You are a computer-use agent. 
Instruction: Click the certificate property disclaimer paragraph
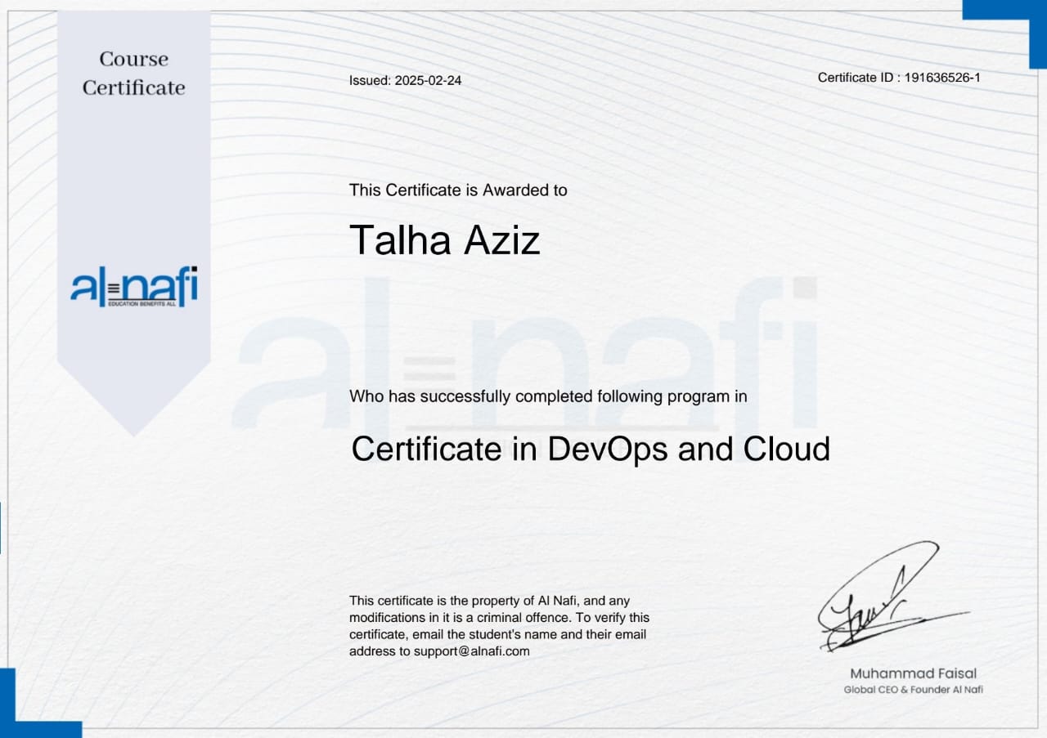(x=499, y=626)
